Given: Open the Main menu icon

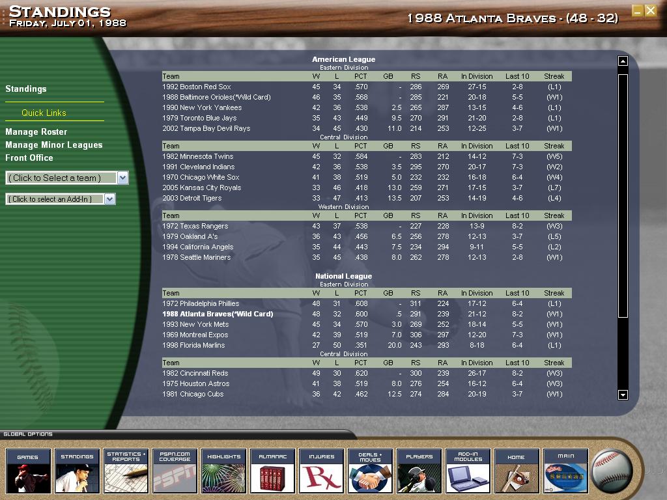Looking at the screenshot, I should click(566, 471).
